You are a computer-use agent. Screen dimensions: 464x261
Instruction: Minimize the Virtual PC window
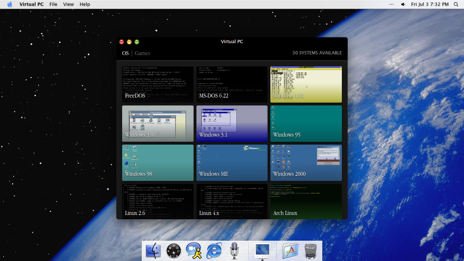point(129,42)
